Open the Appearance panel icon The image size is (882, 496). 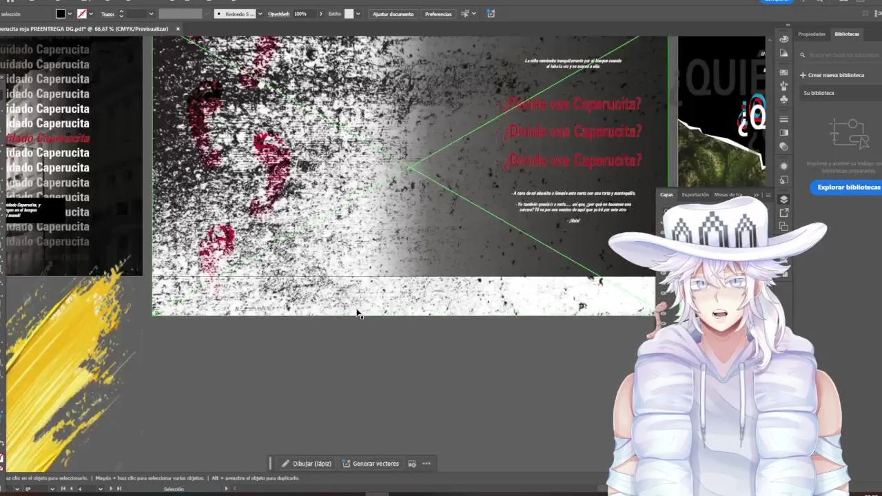pyautogui.click(x=783, y=166)
